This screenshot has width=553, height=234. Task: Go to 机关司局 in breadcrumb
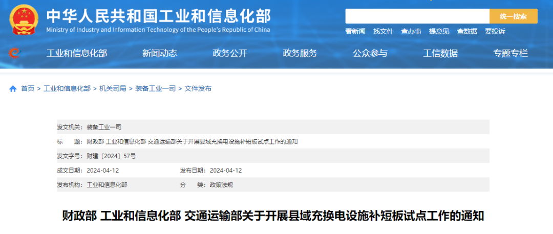coord(113,89)
